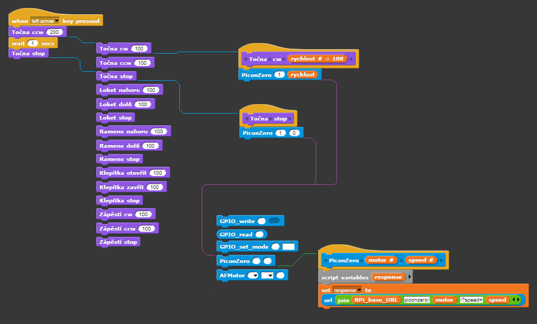Image resolution: width=537 pixels, height=324 pixels.
Task: Open the first dropdown slot of AFMotor block
Action: point(253,276)
